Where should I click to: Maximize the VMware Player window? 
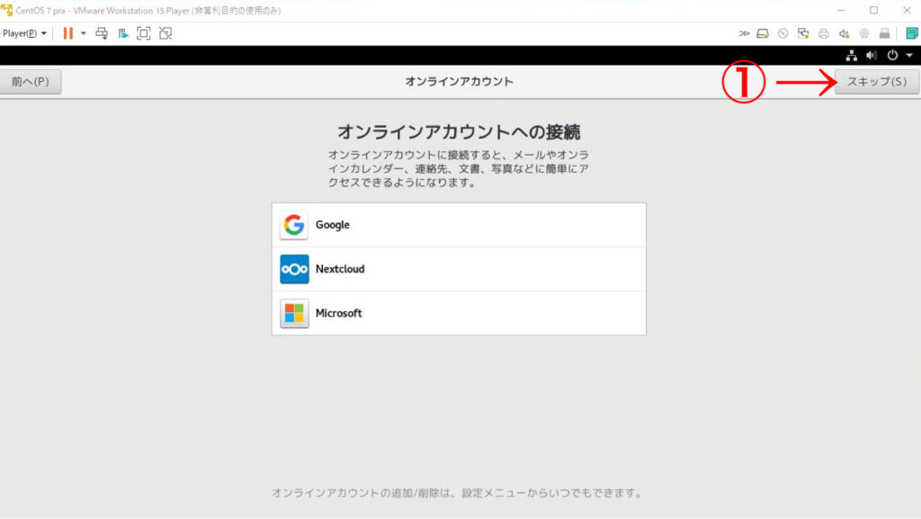pos(874,11)
